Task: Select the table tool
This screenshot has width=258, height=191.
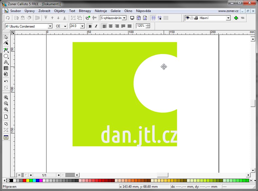Action: pyautogui.click(x=6, y=68)
